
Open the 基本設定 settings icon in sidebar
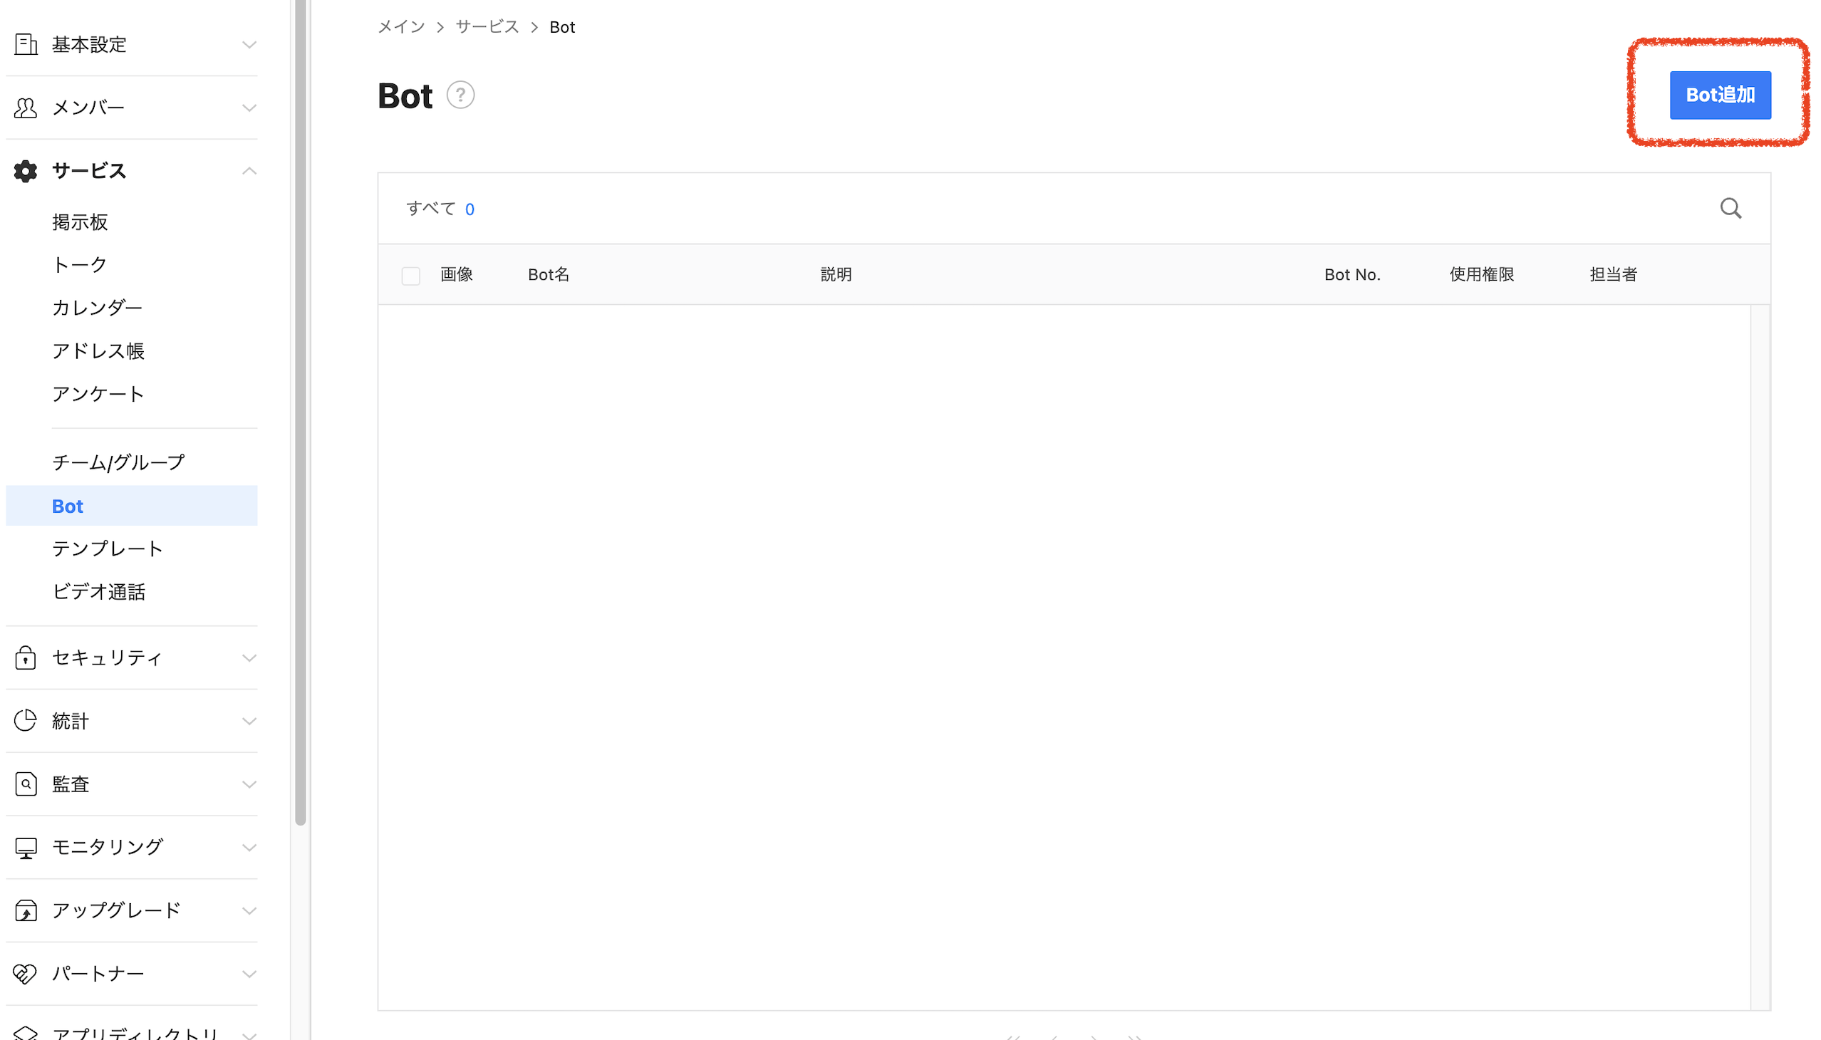(26, 44)
